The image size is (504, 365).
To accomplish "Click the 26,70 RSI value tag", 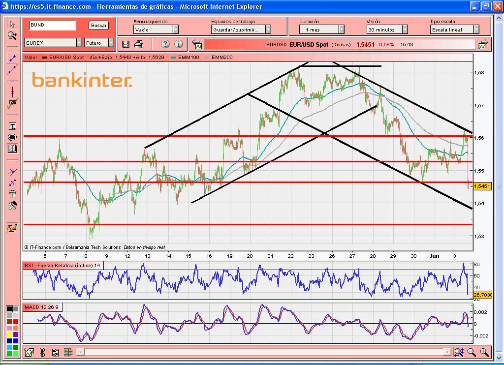I will pos(482,295).
